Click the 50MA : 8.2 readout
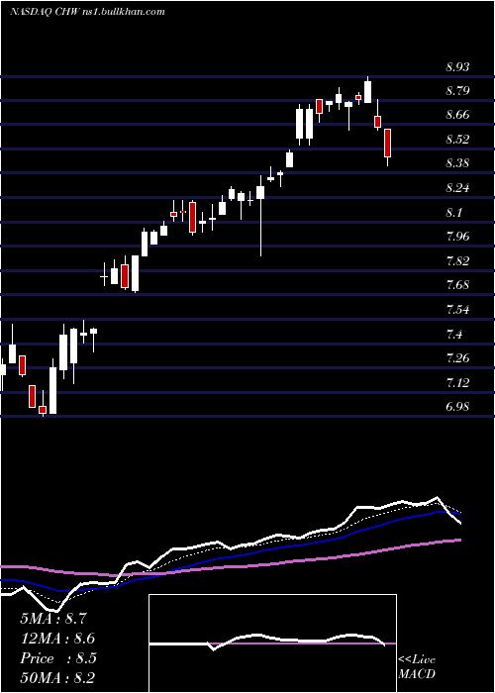 [x=57, y=677]
